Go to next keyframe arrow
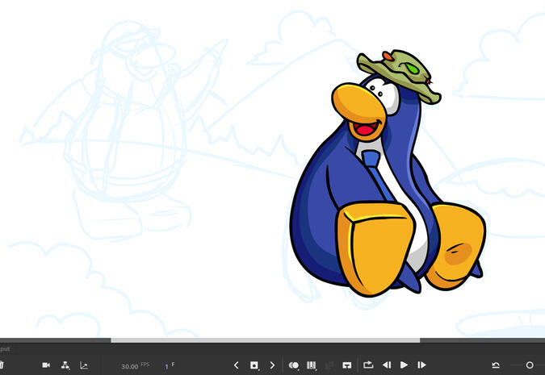 click(272, 365)
